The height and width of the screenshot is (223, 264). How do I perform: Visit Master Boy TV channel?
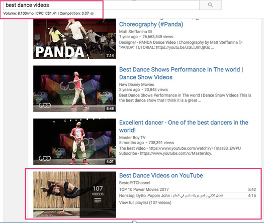[x=132, y=138]
